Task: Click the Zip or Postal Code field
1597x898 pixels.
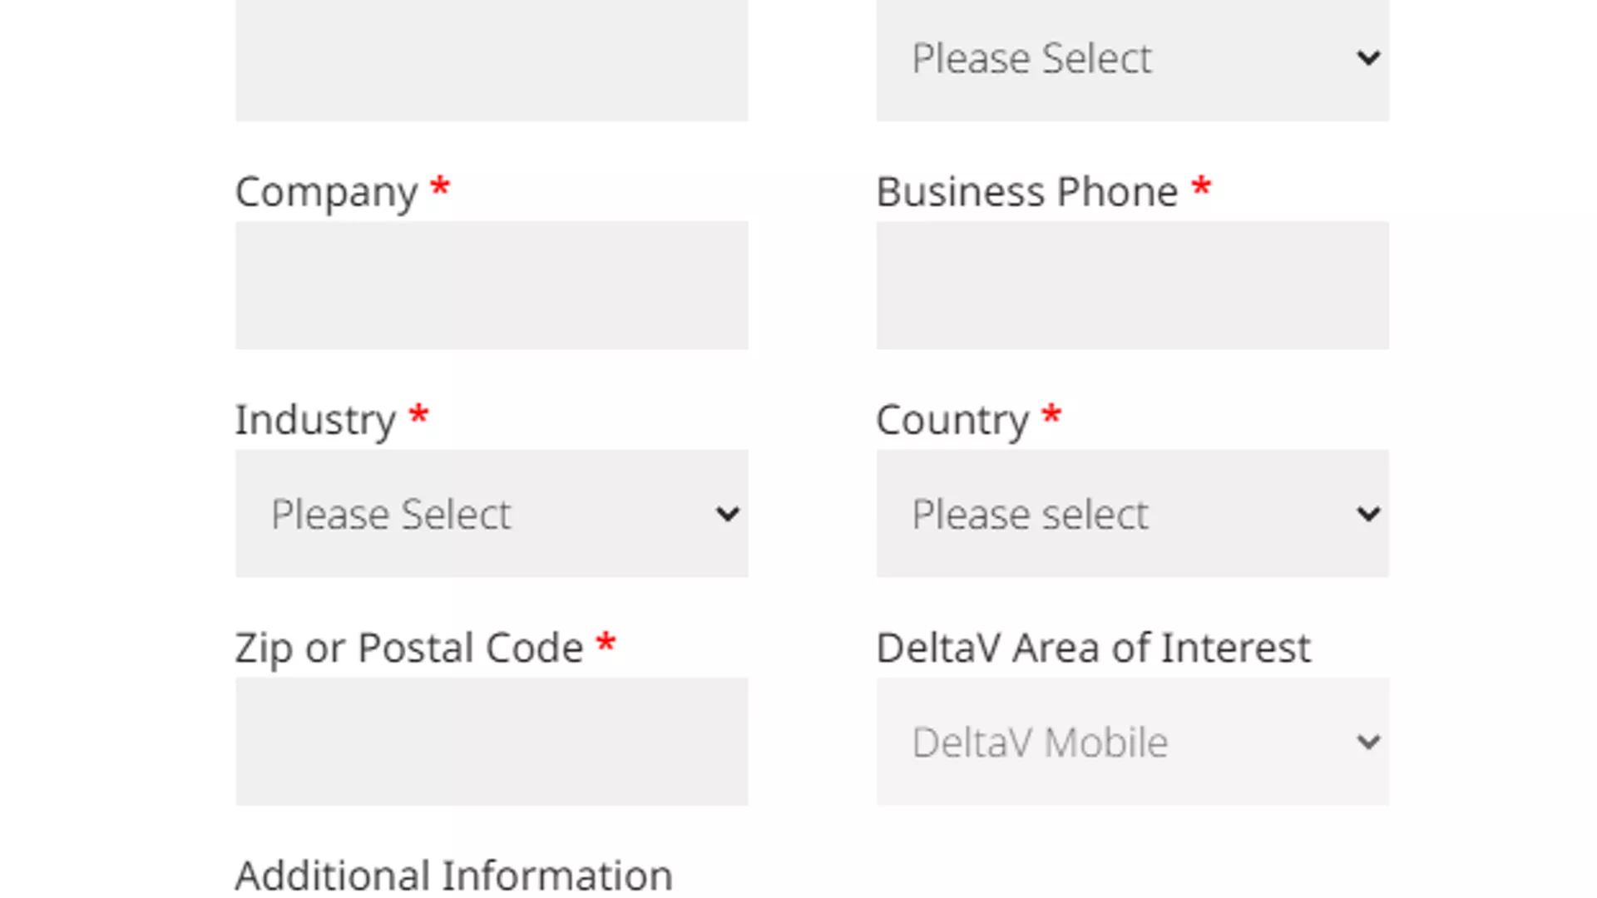Action: tap(491, 742)
